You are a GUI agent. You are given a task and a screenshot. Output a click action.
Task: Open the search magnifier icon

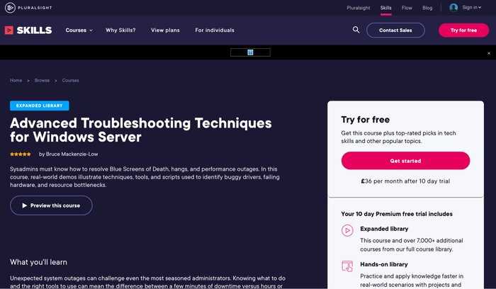356,30
